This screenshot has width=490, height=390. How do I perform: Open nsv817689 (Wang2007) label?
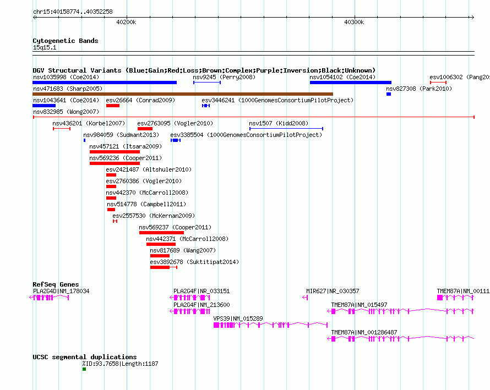(183, 250)
